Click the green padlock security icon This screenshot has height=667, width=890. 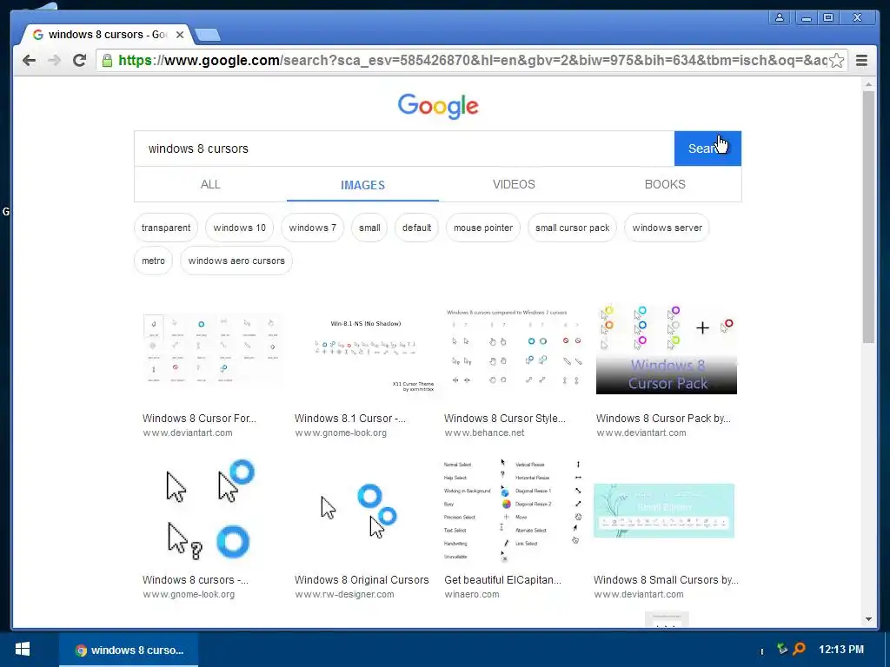click(x=107, y=60)
